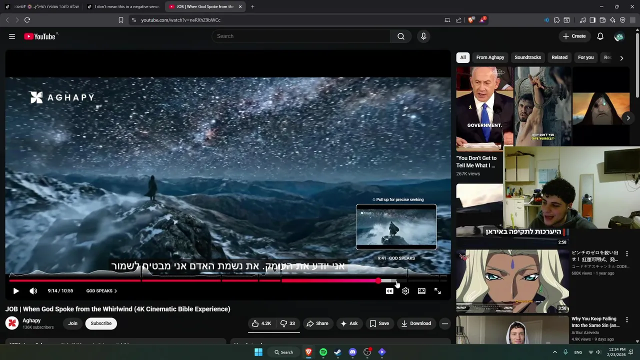Play the video

pos(16,291)
